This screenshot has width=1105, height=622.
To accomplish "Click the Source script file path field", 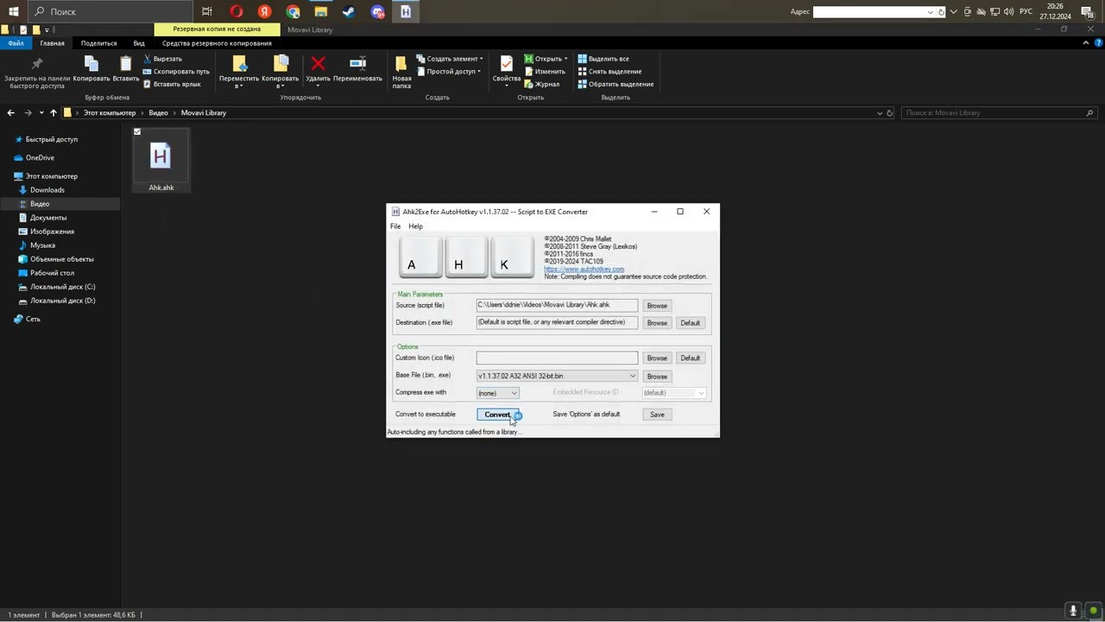I will 557,305.
